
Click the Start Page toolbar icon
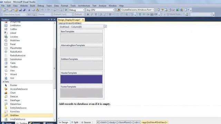(x=178, y=10)
